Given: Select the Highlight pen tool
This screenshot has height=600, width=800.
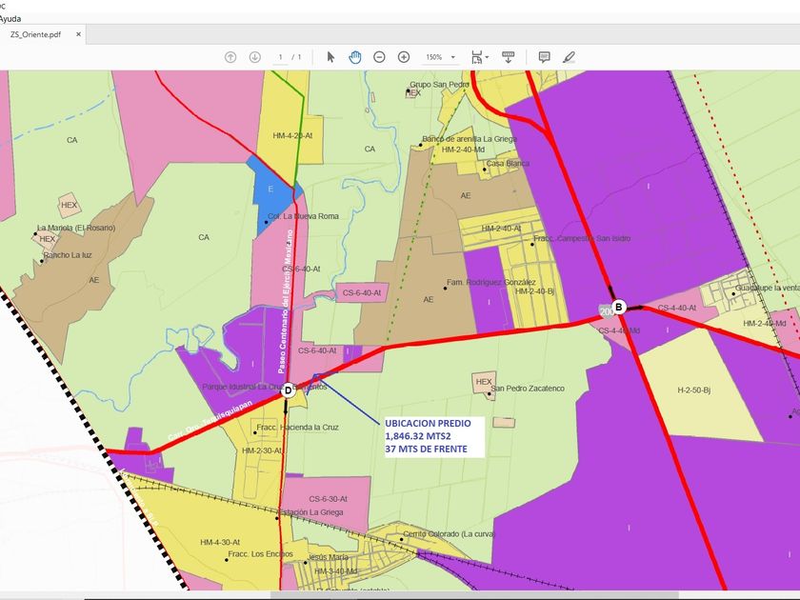Looking at the screenshot, I should [569, 57].
